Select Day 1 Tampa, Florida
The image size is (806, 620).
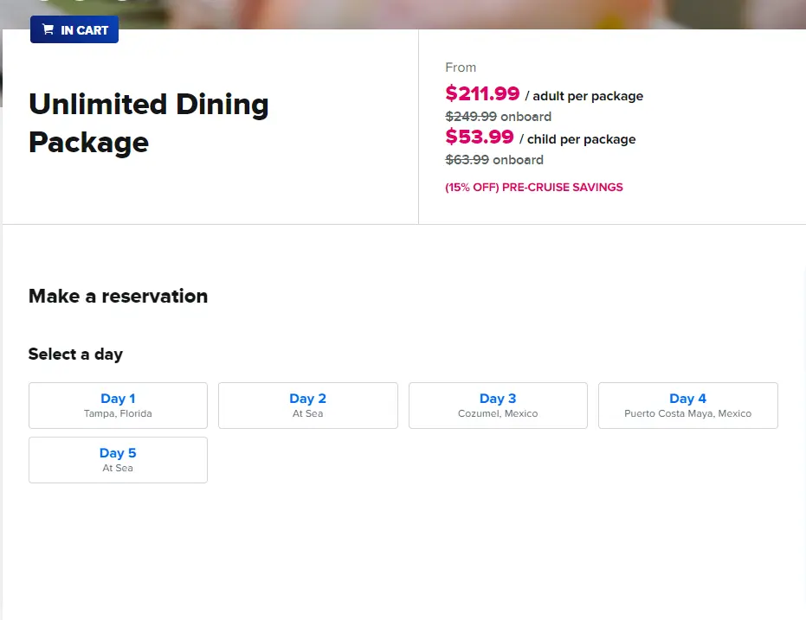point(118,405)
